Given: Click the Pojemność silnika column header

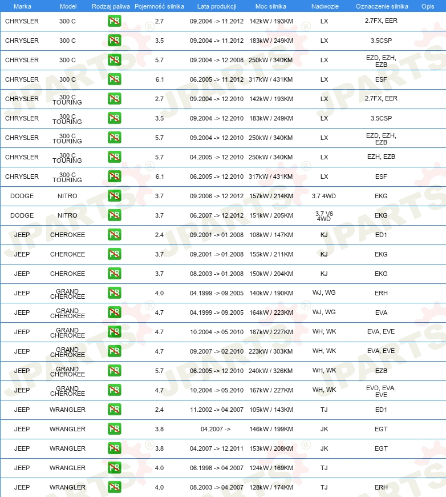Looking at the screenshot, I should (159, 6).
